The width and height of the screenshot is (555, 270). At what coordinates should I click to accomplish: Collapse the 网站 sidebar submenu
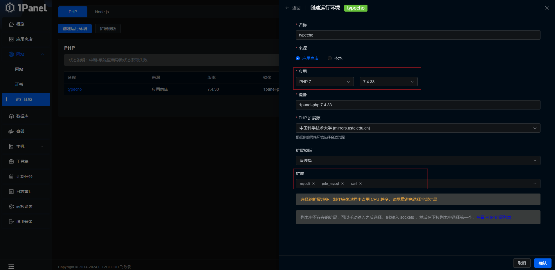(42, 54)
